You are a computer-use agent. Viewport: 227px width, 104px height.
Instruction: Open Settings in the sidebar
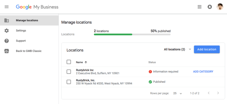click(x=29, y=31)
